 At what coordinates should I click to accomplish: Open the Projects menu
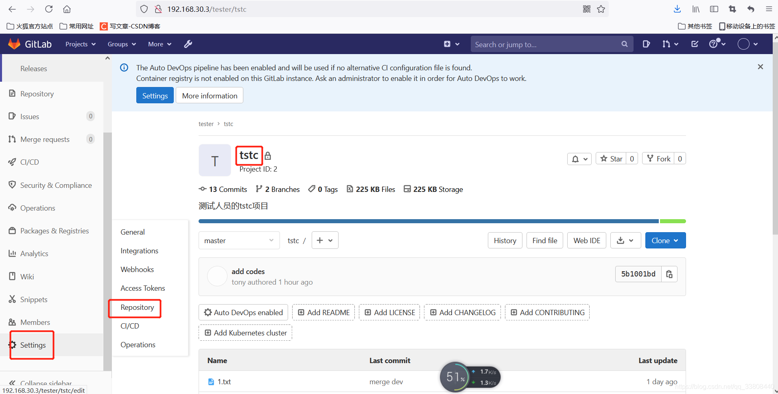click(81, 44)
